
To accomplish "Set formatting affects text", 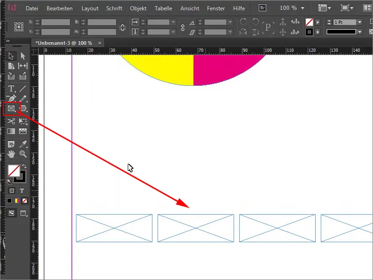I will coord(21,191).
